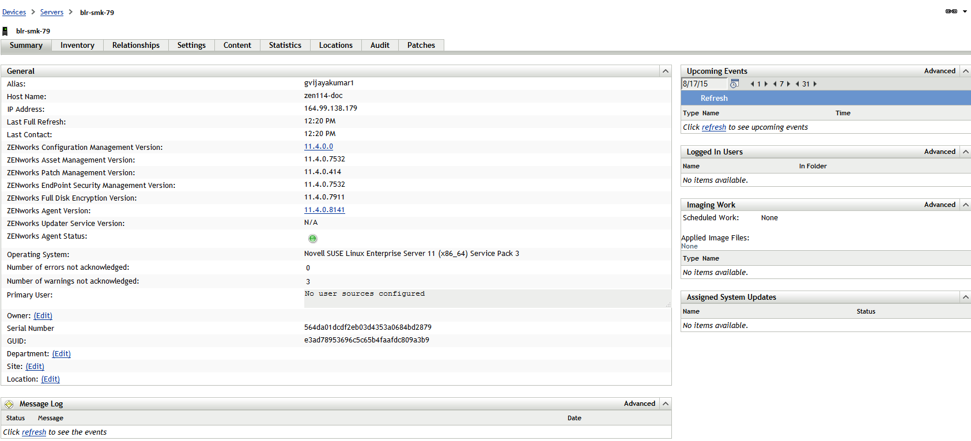Open Advanced for Upcoming Events
The image size is (971, 441).
click(x=940, y=71)
